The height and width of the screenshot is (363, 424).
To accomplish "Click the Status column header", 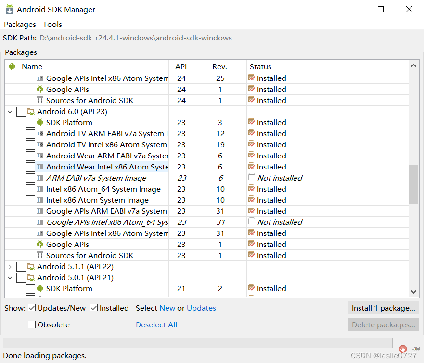I will tap(260, 66).
